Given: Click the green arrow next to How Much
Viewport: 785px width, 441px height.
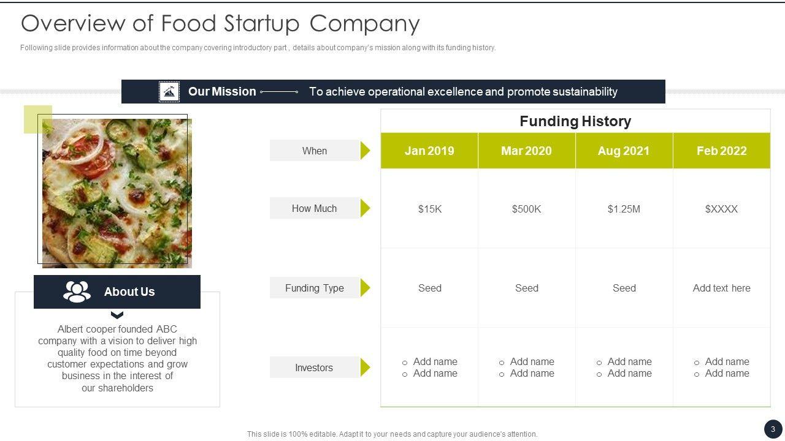Looking at the screenshot, I should point(365,208).
